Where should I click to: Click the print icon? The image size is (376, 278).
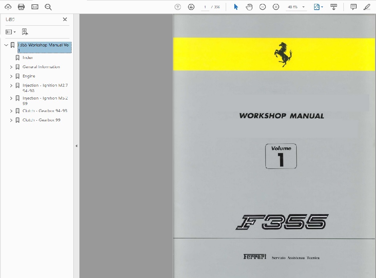(x=21, y=7)
